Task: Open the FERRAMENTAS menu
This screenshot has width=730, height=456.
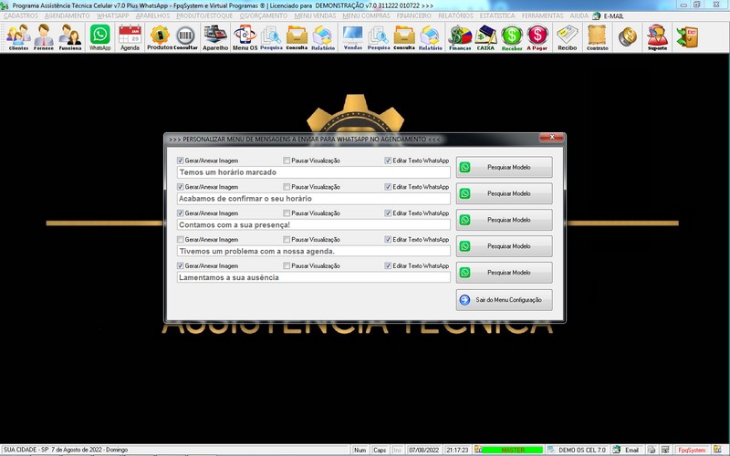Action: click(542, 16)
